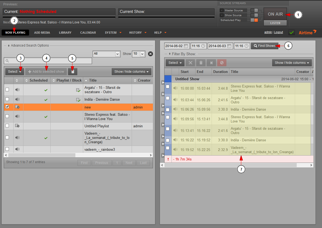
Task: Check the box for the 15:00:00 scheduled item
Action: click(x=167, y=86)
